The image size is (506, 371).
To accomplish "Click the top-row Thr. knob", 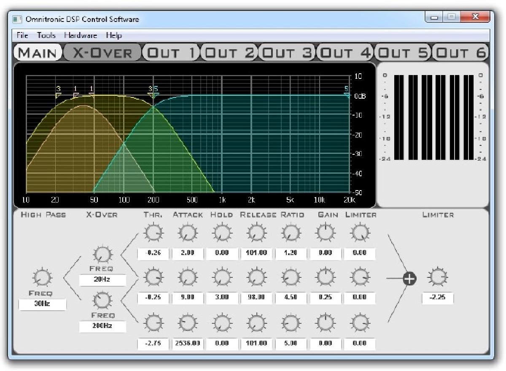I will 153,233.
